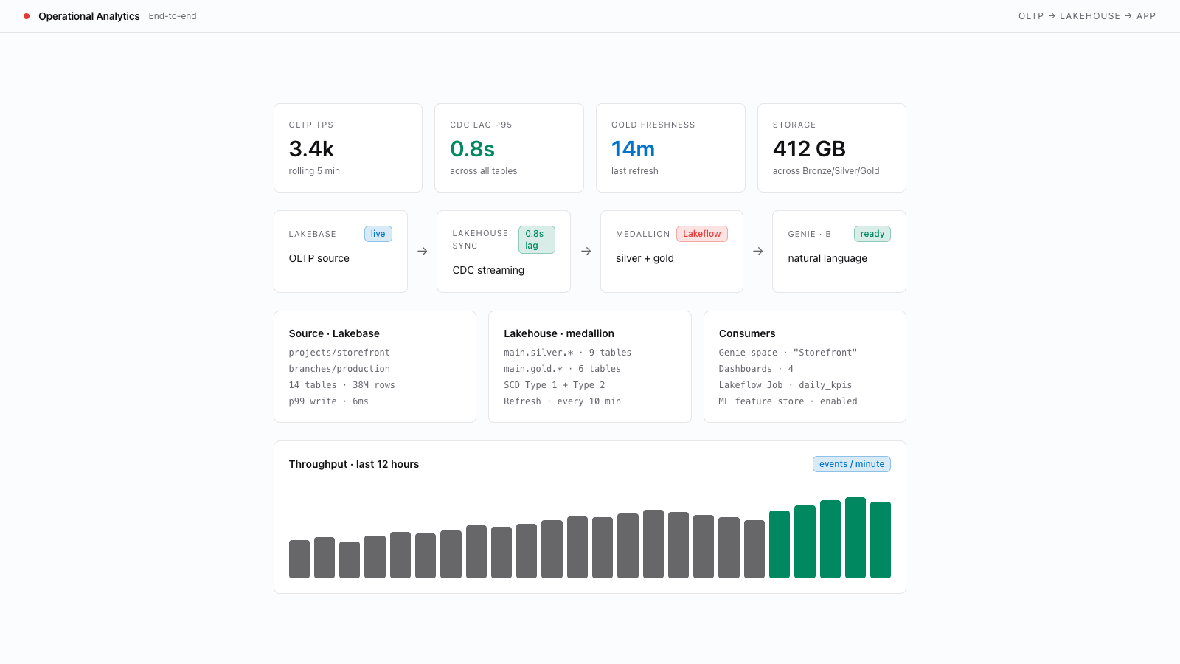This screenshot has height=664, width=1180.
Task: Click the 'ready' badge on Genie BI
Action: tap(872, 234)
